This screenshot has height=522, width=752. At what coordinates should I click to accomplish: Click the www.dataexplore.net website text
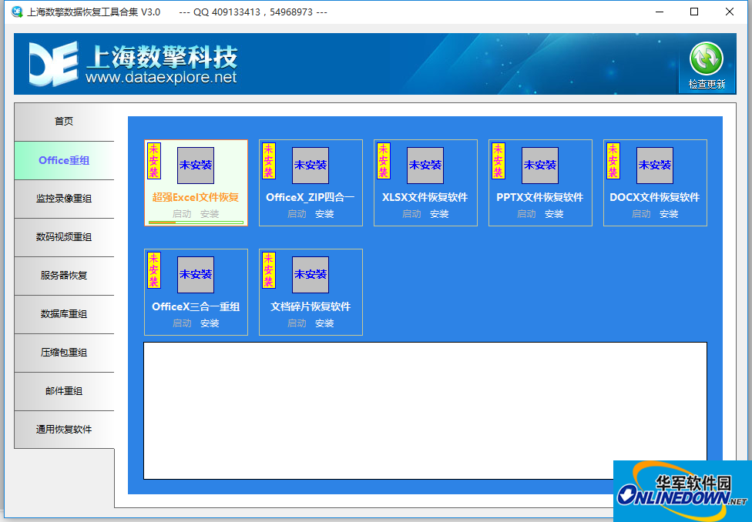(x=161, y=77)
